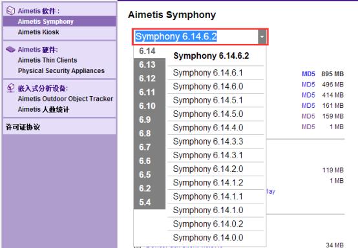Choose Symphony 6.14.0.2 from list
The width and height of the screenshot is (358, 248).
(x=216, y=224)
